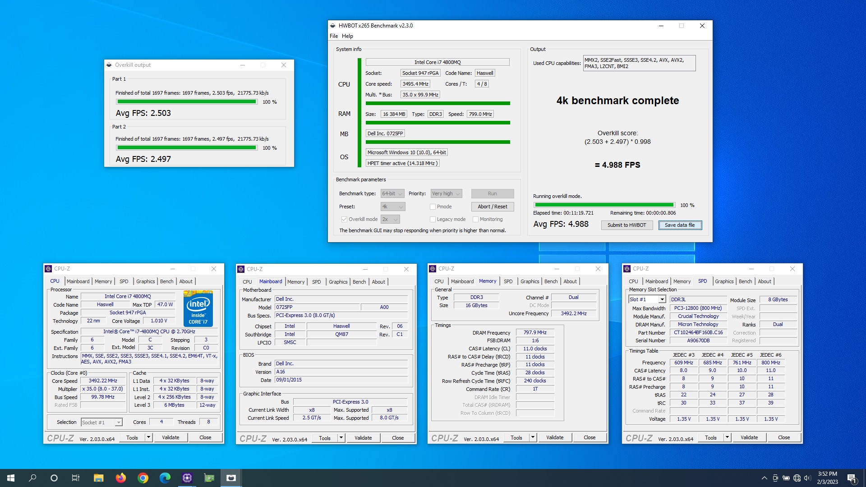Click CPU-Z SPD window title icon
Viewport: 866px width, 487px height.
627,269
